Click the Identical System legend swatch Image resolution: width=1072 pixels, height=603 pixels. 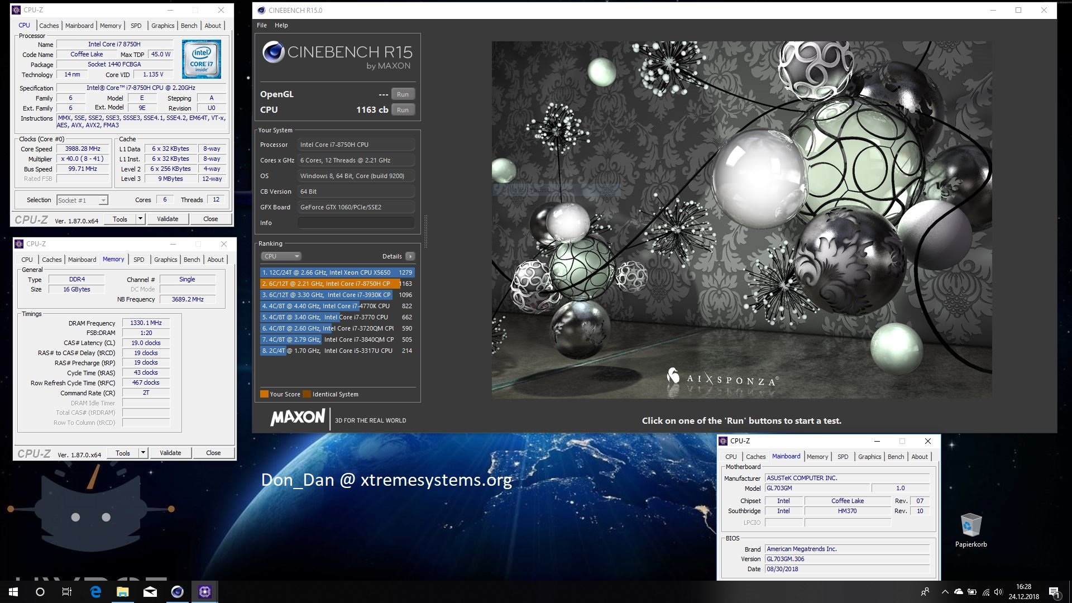[x=307, y=394]
